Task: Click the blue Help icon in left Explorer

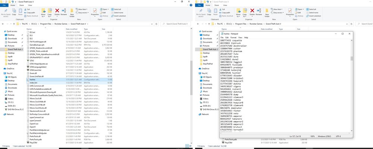Action: coord(191,5)
